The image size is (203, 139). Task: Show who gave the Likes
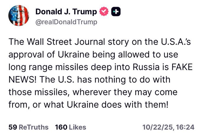(77, 127)
